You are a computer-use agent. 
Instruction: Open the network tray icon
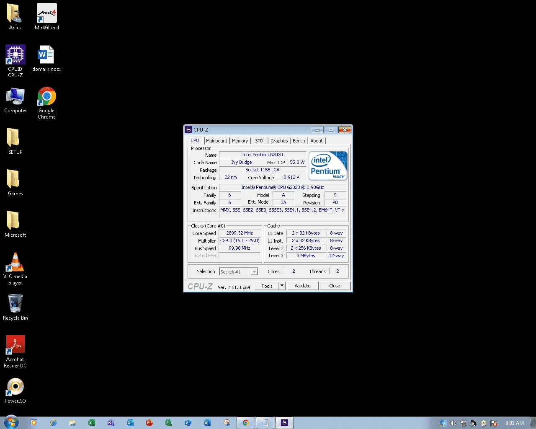(x=464, y=423)
